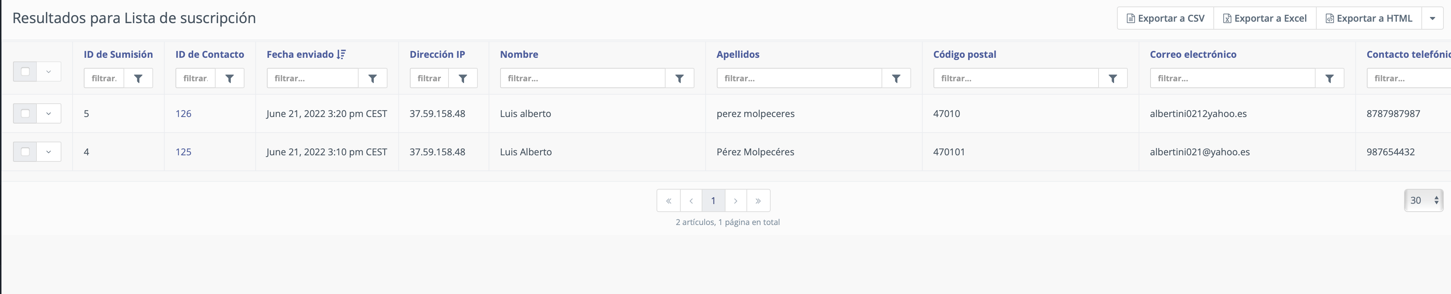
Task: Check the box for submission 5 row
Action: (25, 113)
